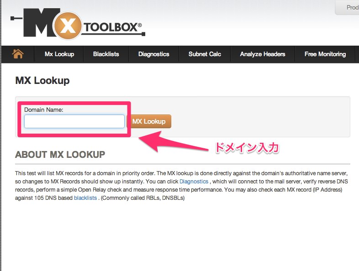
Task: Select Analyze Headers in the nav bar
Action: [x=263, y=54]
